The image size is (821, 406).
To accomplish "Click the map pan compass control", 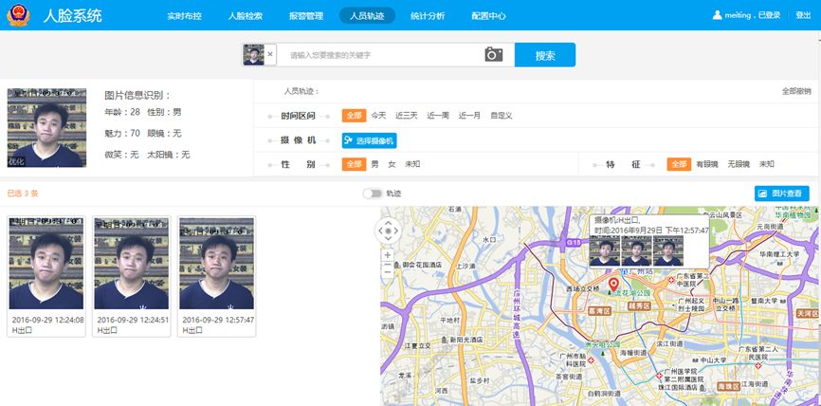I will coord(387,230).
